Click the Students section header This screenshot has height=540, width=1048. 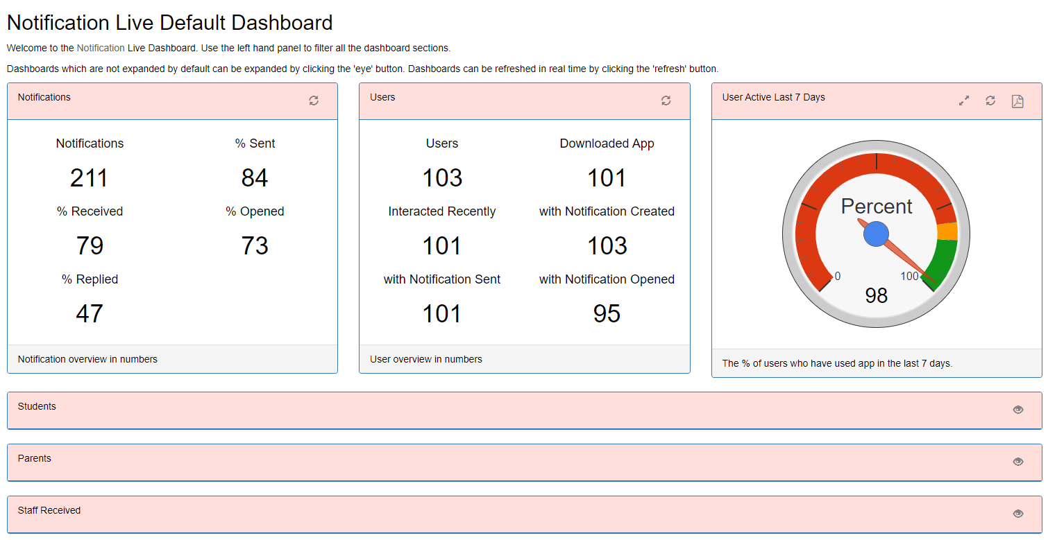524,410
